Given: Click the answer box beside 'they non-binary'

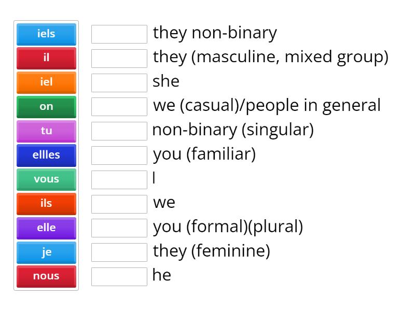Looking at the screenshot, I should coord(119,34).
